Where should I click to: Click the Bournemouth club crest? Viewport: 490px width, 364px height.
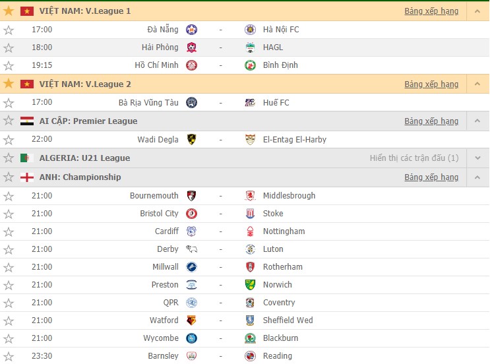(x=191, y=196)
